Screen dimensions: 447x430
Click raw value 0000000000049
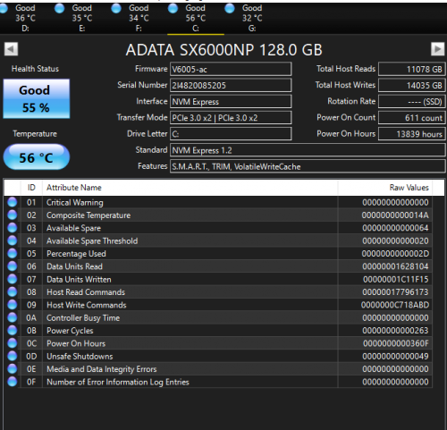[x=395, y=356]
